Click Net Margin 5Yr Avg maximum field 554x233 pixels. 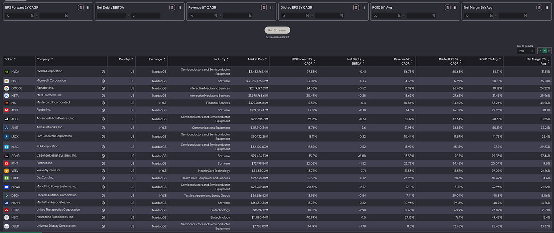tap(513, 16)
